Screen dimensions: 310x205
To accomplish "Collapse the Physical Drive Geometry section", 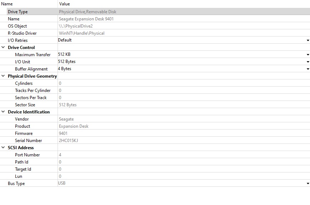I will (x=3, y=76).
